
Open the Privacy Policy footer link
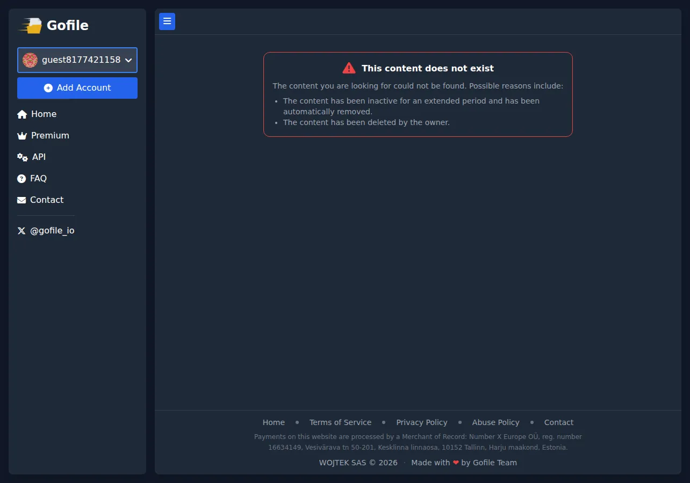pyautogui.click(x=422, y=422)
